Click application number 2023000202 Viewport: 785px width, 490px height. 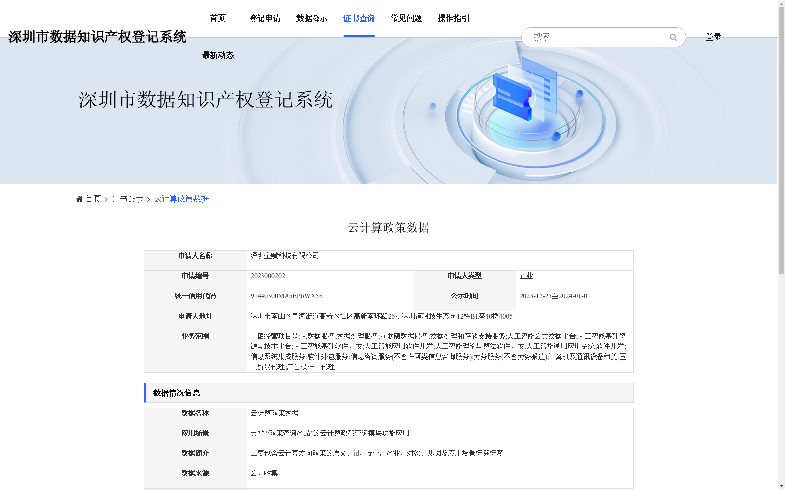(x=268, y=276)
